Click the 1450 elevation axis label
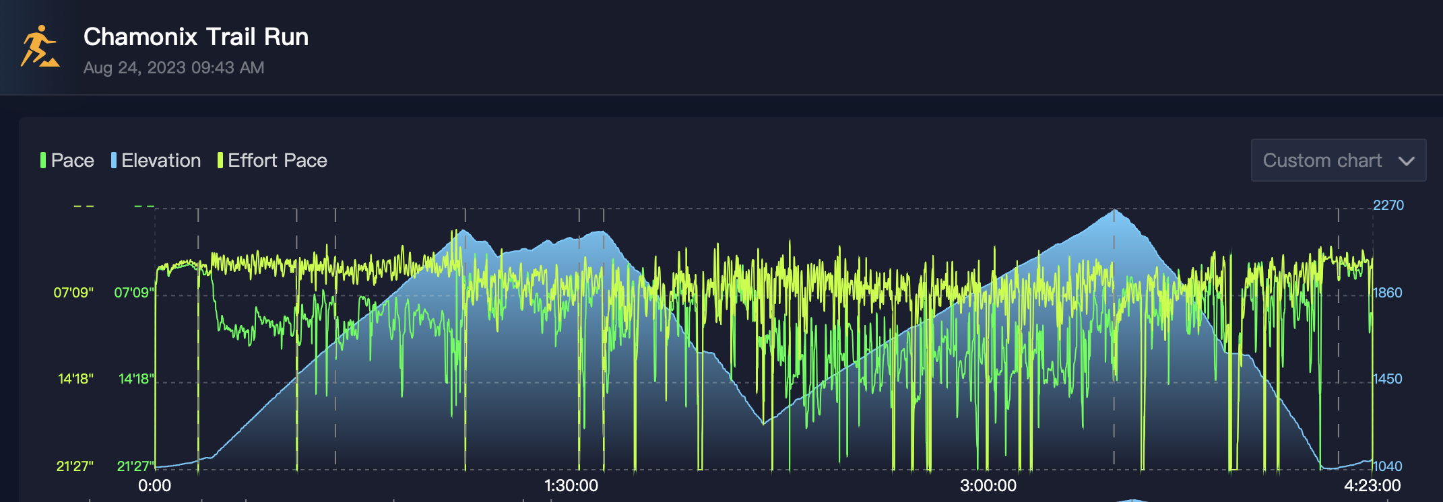Viewport: 1443px width, 502px height. (x=1388, y=379)
